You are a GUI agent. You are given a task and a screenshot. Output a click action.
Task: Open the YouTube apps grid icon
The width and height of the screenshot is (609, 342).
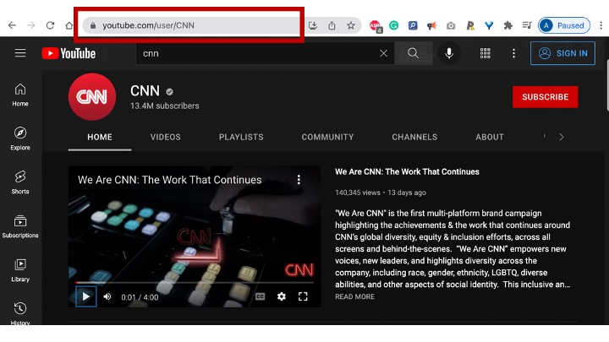point(486,53)
